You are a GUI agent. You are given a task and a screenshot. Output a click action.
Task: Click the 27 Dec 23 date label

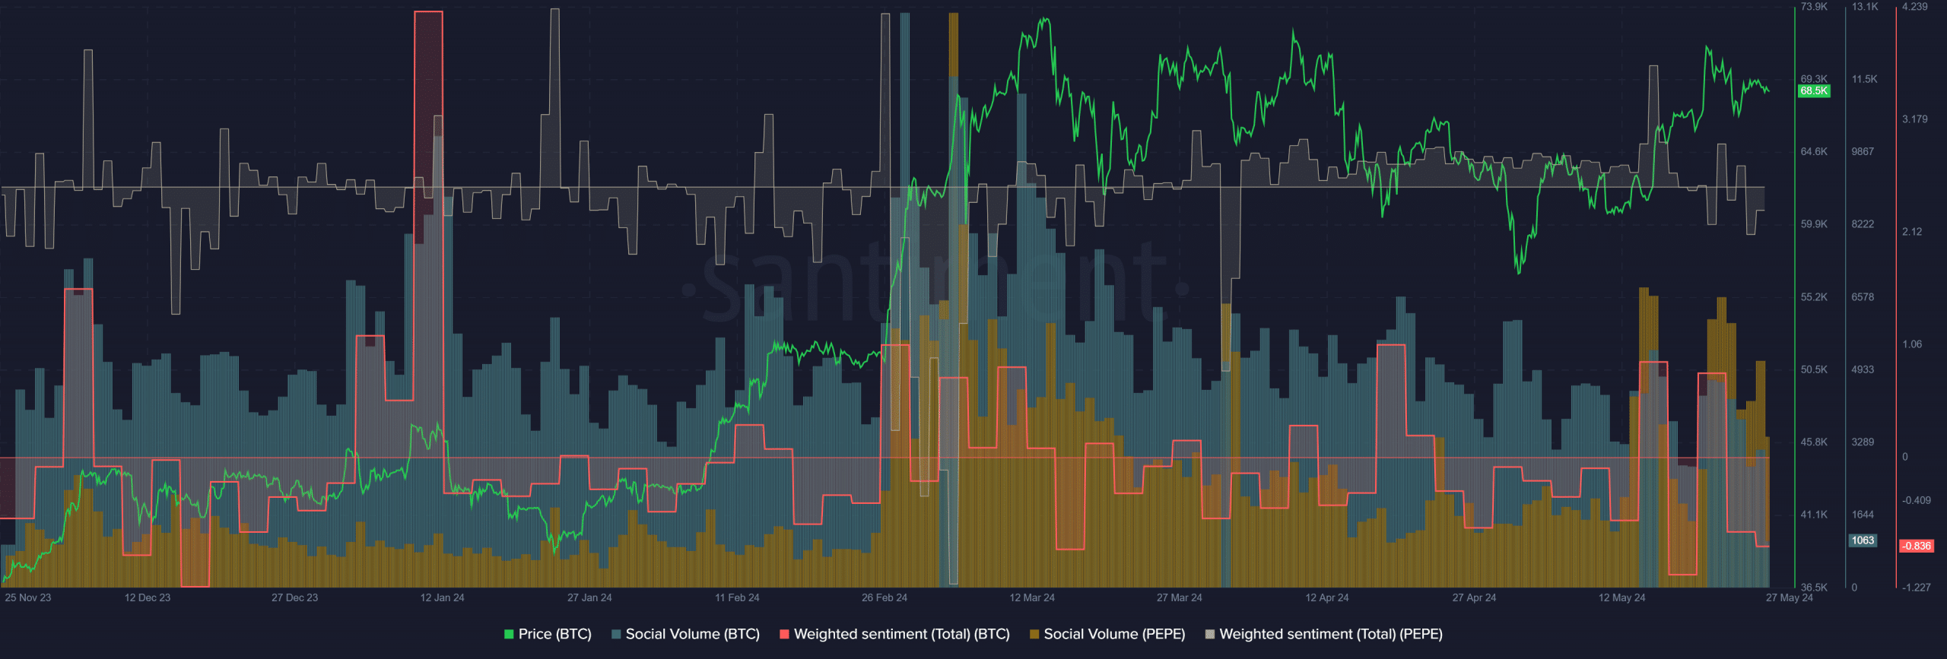coord(295,597)
